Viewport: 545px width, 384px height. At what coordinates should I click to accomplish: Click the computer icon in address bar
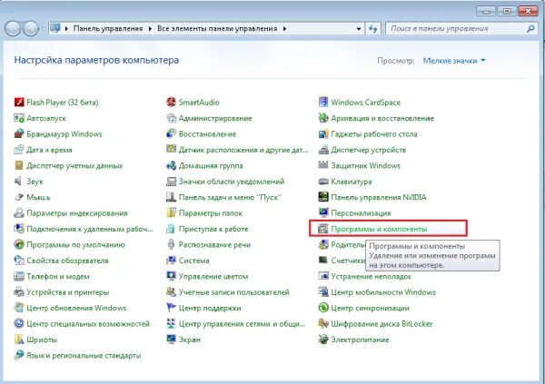coord(55,28)
